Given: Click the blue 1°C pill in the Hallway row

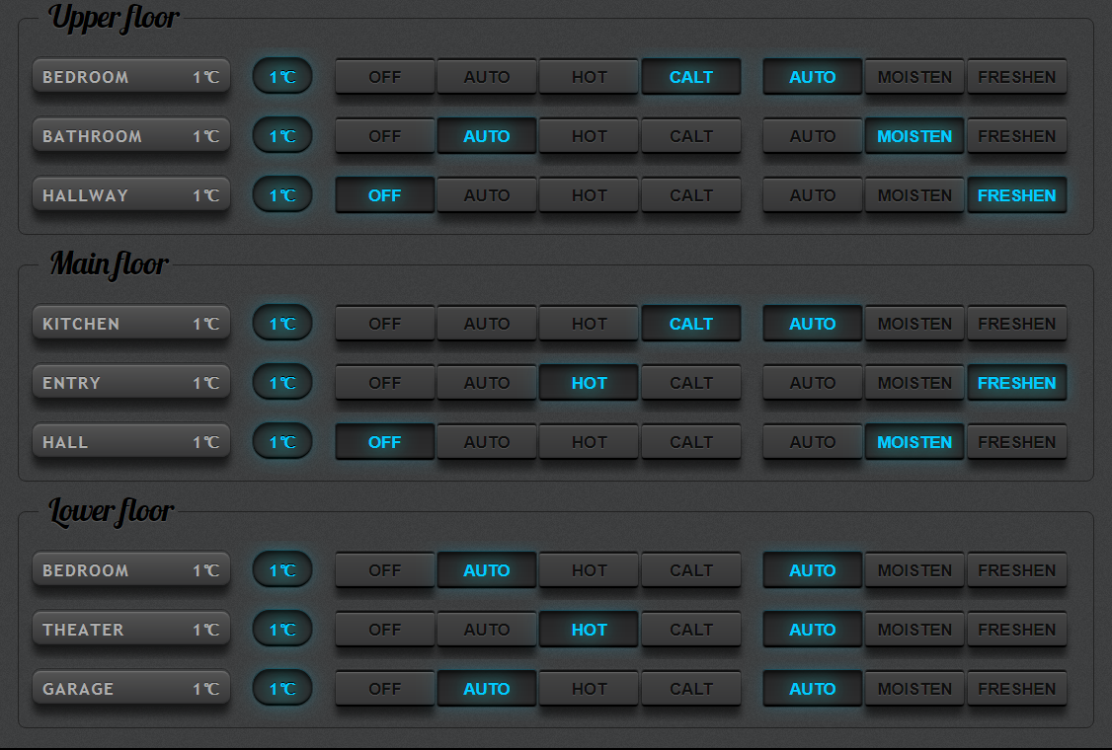Looking at the screenshot, I should coord(282,195).
